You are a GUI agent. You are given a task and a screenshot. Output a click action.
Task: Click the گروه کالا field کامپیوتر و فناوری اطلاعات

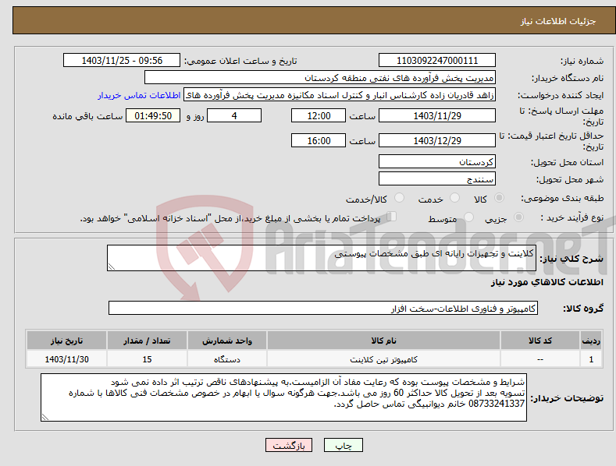pyautogui.click(x=323, y=309)
